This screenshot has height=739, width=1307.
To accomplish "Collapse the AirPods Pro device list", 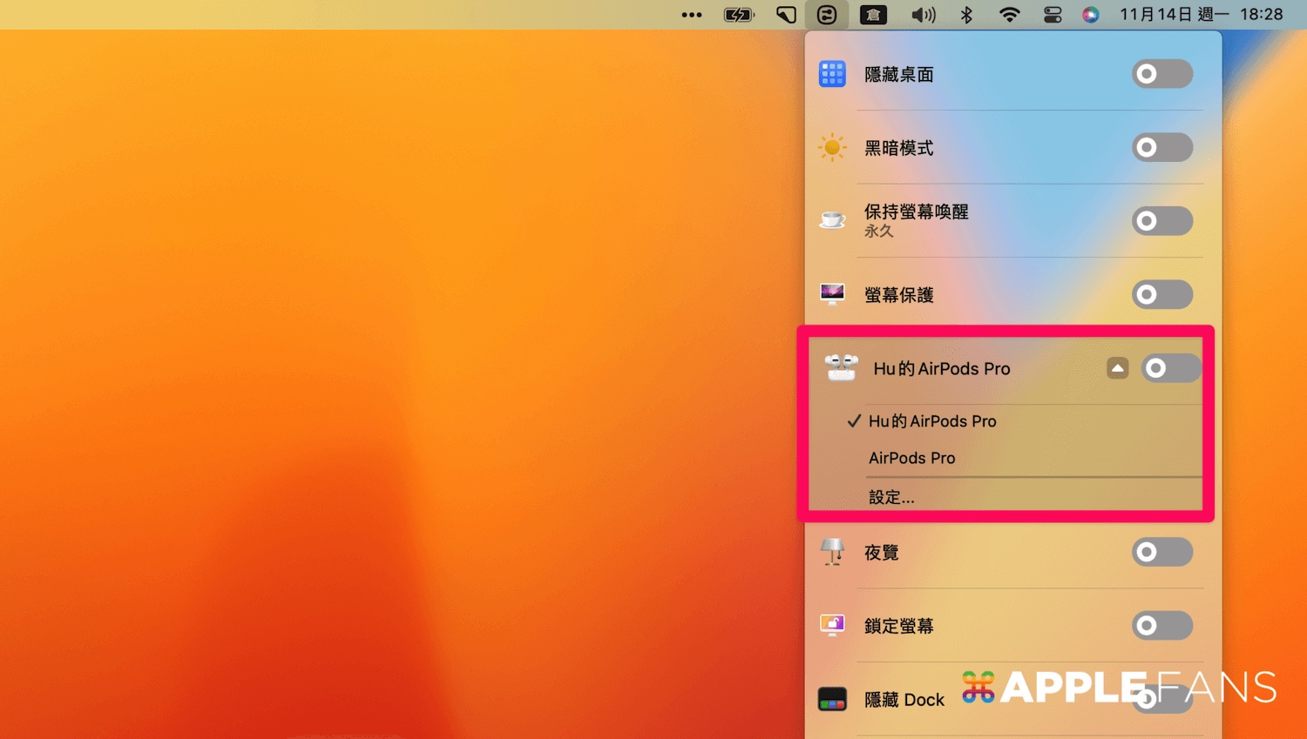I will [x=1118, y=368].
